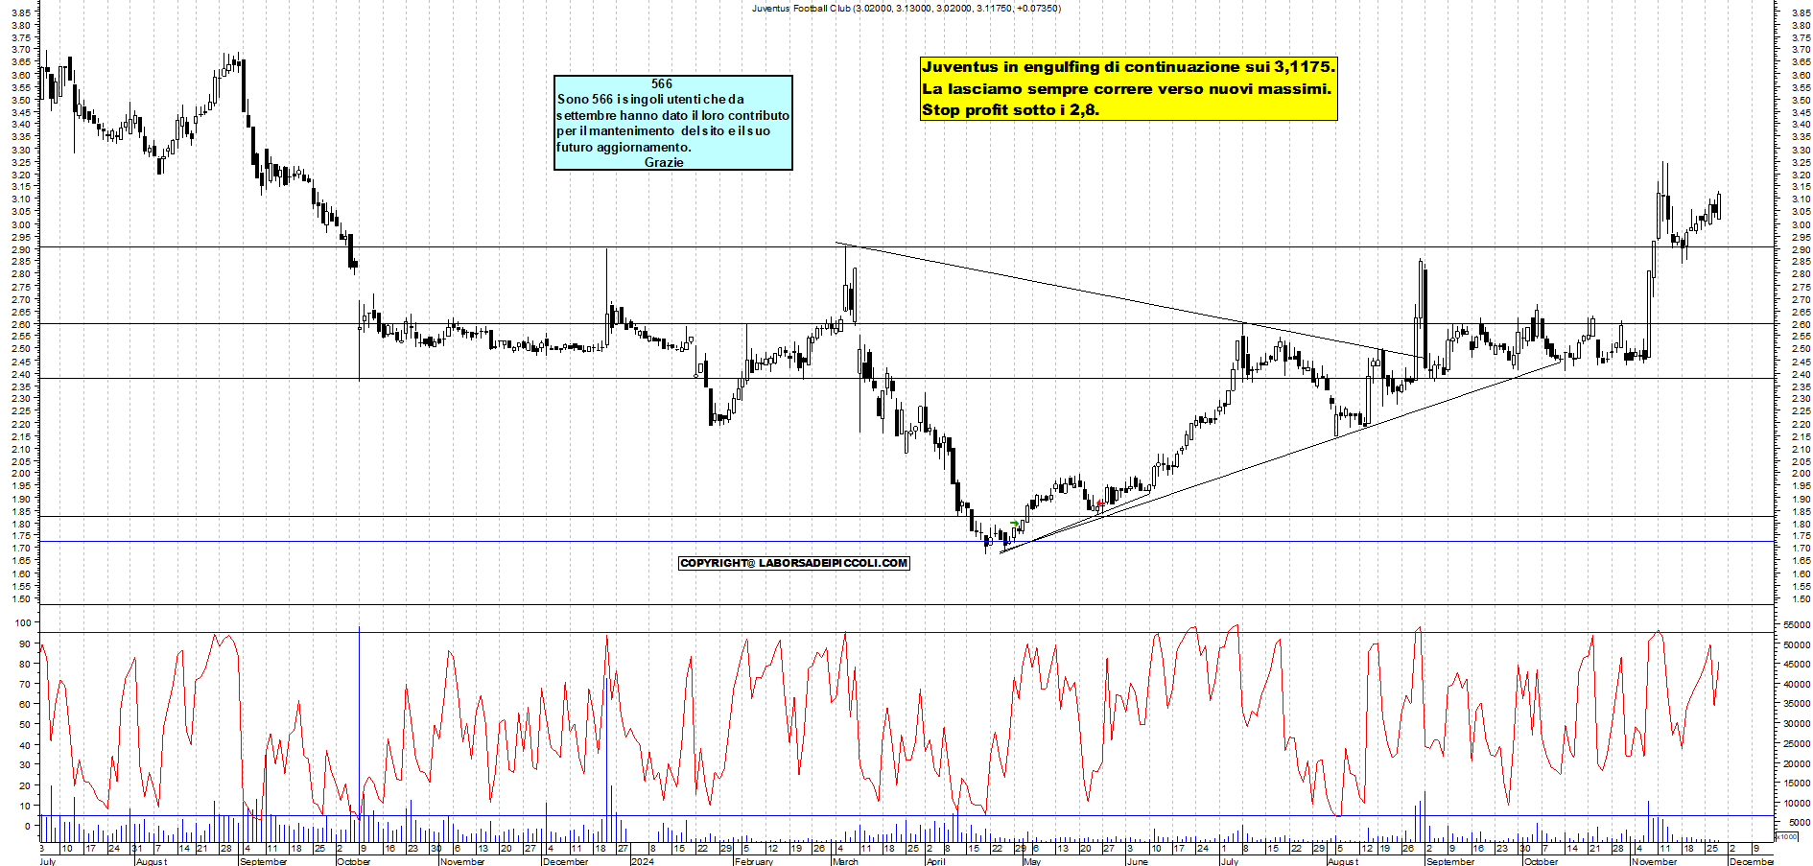
Task: Click the oscillator scale value 30
Action: 24,764
